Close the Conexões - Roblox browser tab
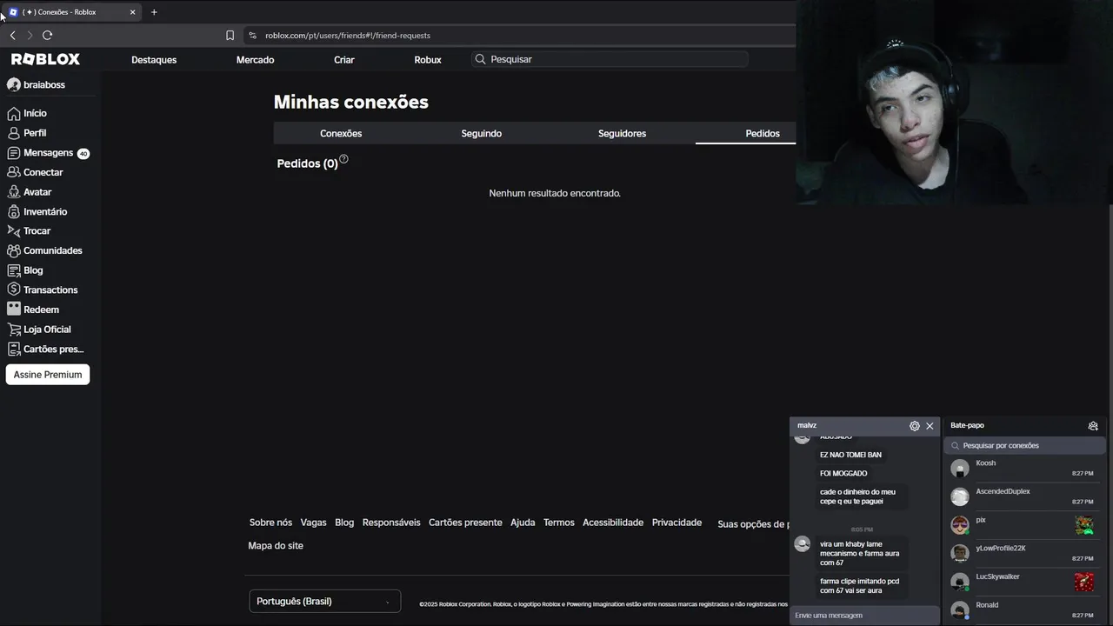The image size is (1113, 626). [132, 12]
